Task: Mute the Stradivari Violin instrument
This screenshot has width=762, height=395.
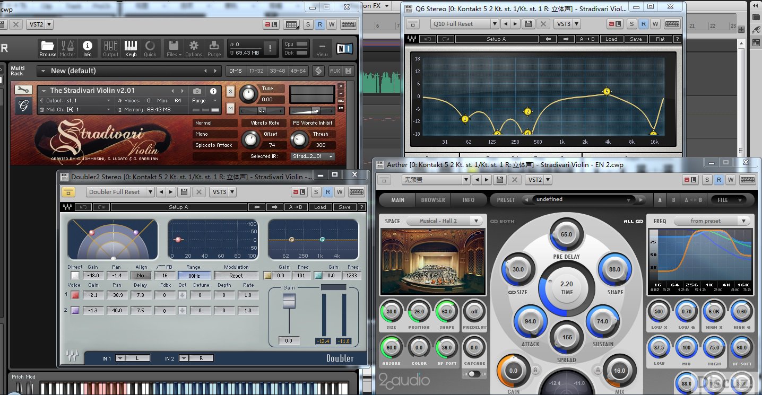Action: [x=230, y=108]
